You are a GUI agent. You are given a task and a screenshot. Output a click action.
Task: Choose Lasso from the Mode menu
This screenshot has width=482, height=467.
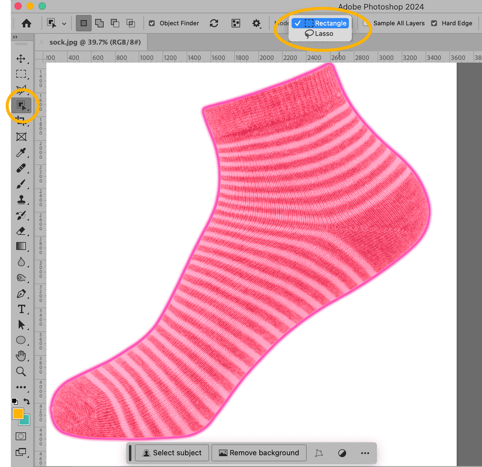click(x=320, y=34)
